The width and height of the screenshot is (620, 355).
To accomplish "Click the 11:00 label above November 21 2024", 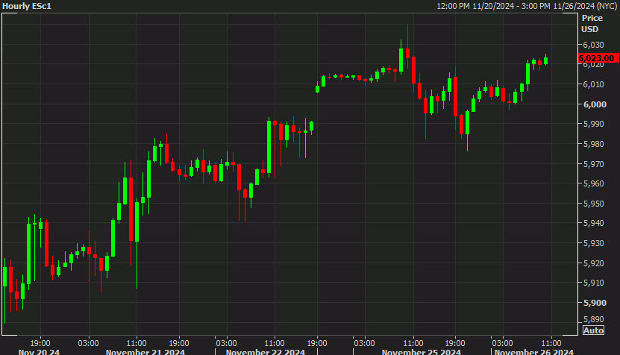I will point(136,343).
